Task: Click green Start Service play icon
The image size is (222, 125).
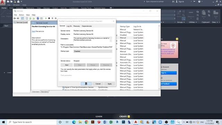Action: coord(46,18)
